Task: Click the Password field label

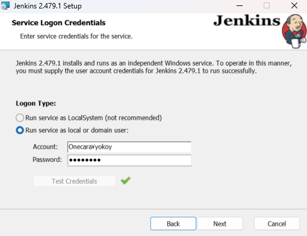Action: tap(47, 160)
